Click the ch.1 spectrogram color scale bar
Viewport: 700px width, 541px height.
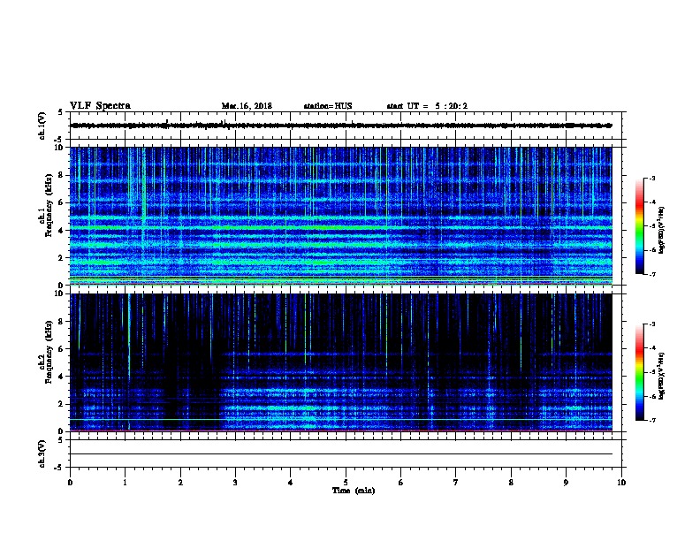(639, 226)
